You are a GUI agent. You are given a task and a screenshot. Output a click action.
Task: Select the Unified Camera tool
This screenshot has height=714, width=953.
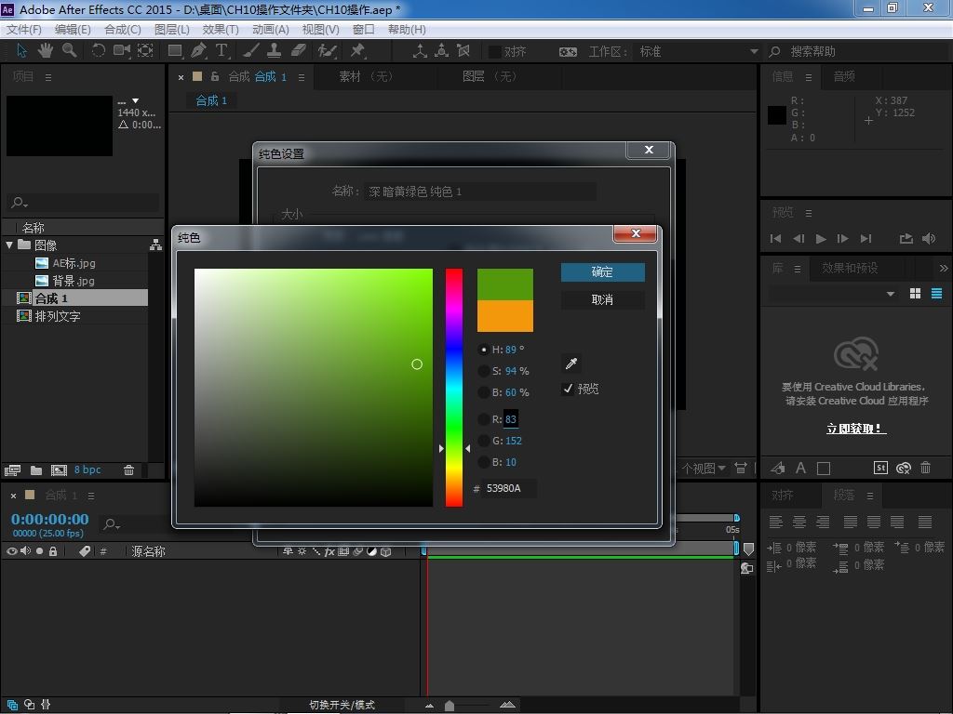[122, 51]
